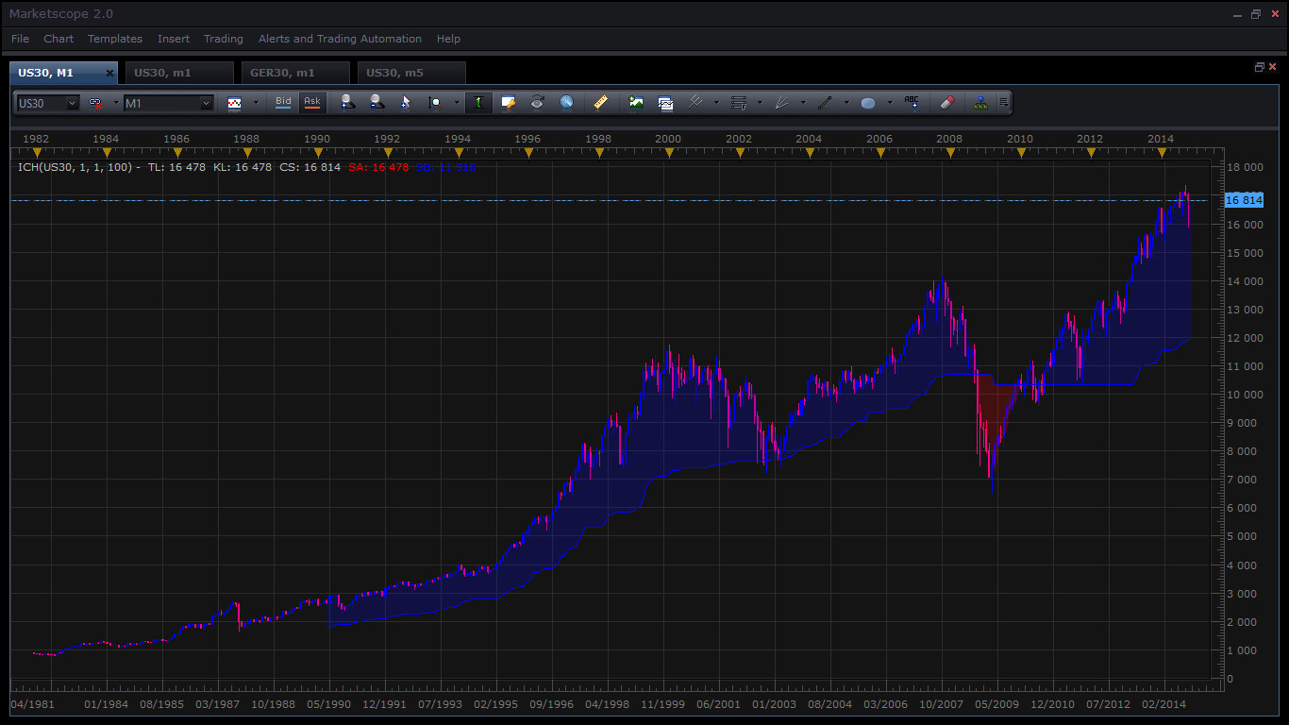1289x725 pixels.
Task: Select the eraser tool
Action: (947, 103)
